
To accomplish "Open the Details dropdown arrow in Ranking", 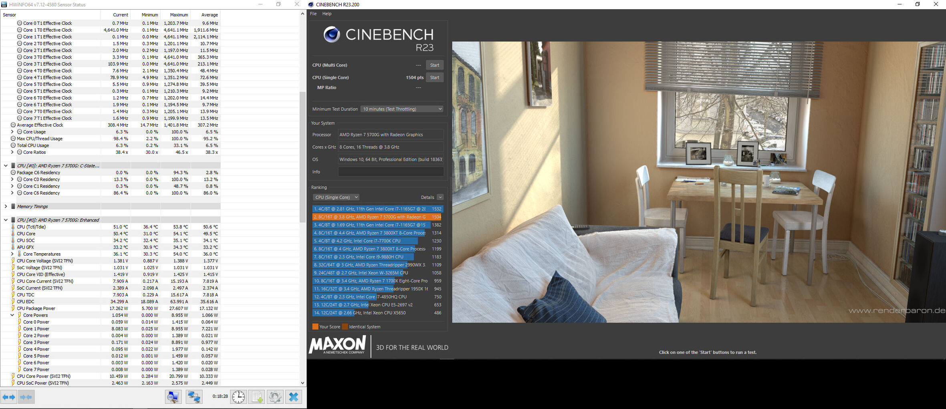I will point(440,197).
